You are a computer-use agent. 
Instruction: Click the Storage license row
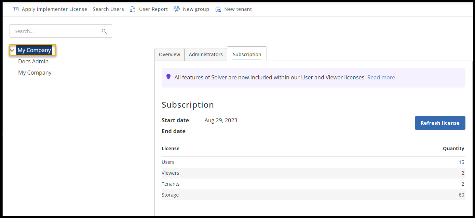(x=313, y=195)
